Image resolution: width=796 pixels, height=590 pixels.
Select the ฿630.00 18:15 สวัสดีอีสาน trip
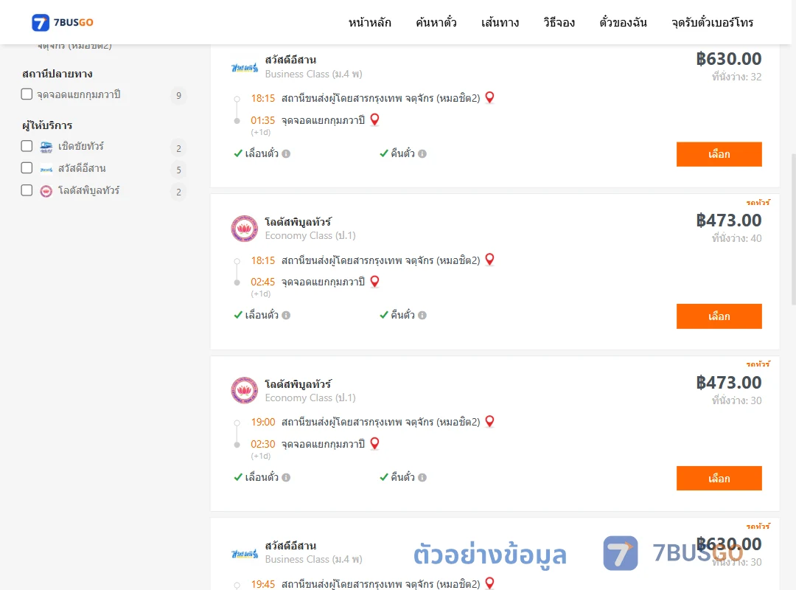(719, 154)
